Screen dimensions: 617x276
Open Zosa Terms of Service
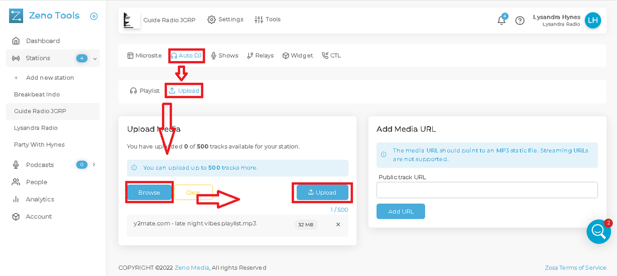pos(576,268)
